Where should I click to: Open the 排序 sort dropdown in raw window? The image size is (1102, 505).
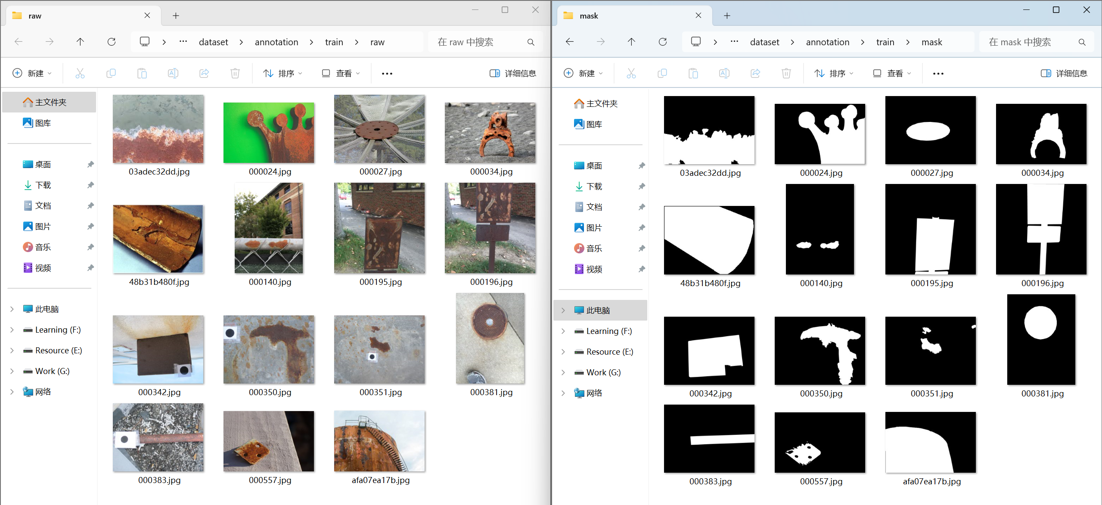pos(282,73)
